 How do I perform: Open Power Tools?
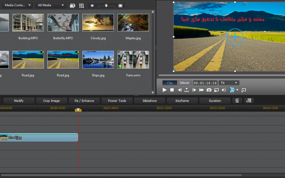[x=117, y=101]
